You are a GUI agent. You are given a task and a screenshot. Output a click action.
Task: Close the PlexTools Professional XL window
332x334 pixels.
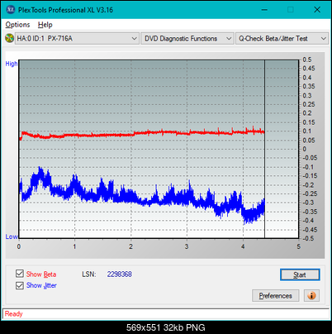click(317, 10)
